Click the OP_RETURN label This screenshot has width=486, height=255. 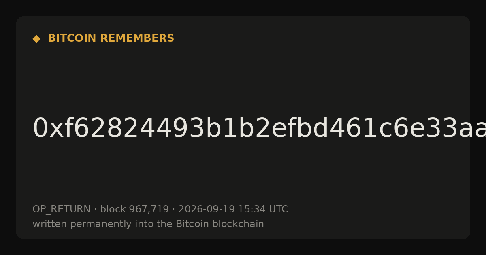pos(62,210)
